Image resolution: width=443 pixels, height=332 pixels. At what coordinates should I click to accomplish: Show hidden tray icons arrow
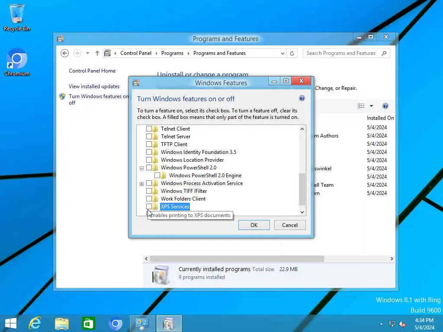382,324
